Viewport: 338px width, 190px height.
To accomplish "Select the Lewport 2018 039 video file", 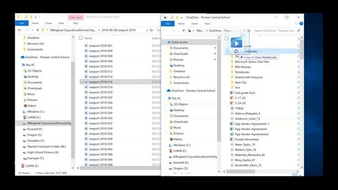I will click(101, 144).
